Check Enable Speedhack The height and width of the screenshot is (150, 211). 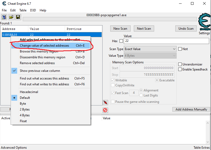click(x=180, y=69)
